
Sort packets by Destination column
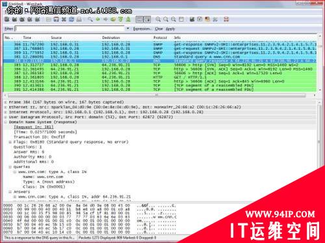coord(111,38)
